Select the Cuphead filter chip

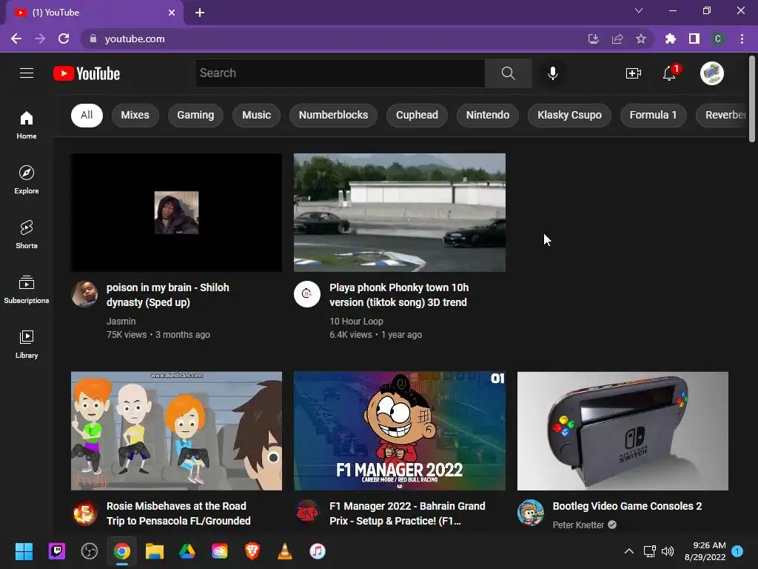[417, 115]
